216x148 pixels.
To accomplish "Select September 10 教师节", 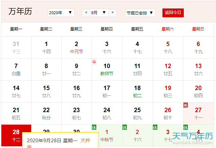I will [107, 69].
